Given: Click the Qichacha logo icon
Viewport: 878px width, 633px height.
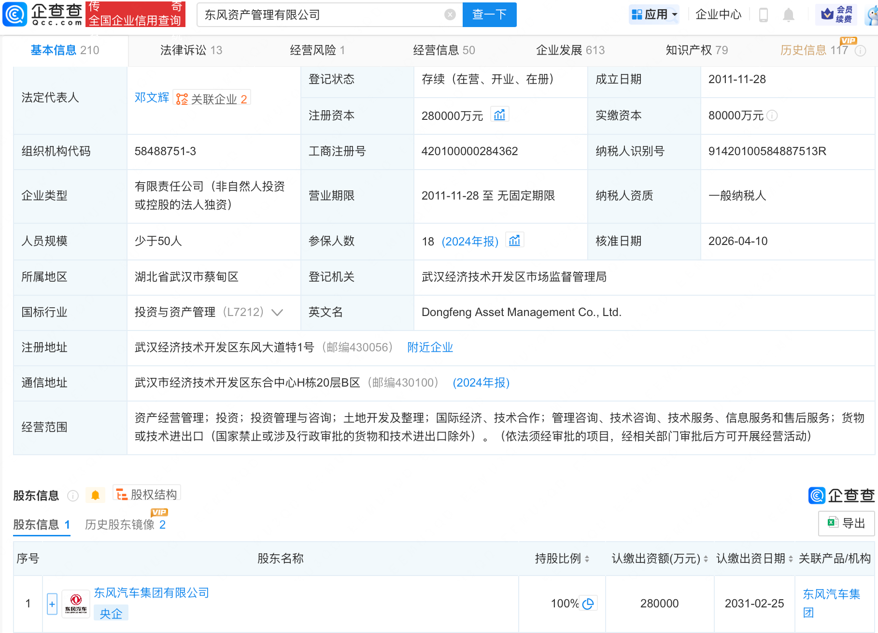Looking at the screenshot, I should point(15,14).
